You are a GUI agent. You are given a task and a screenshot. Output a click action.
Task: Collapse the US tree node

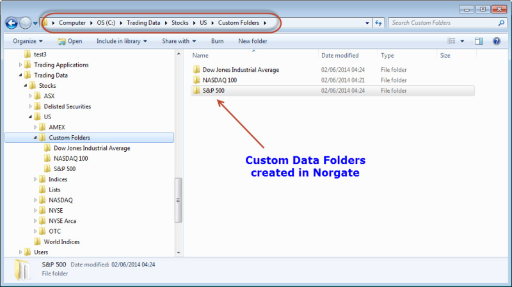(30, 117)
